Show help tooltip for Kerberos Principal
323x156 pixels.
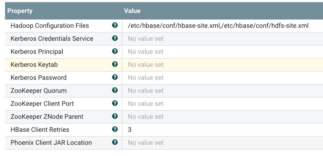115,52
